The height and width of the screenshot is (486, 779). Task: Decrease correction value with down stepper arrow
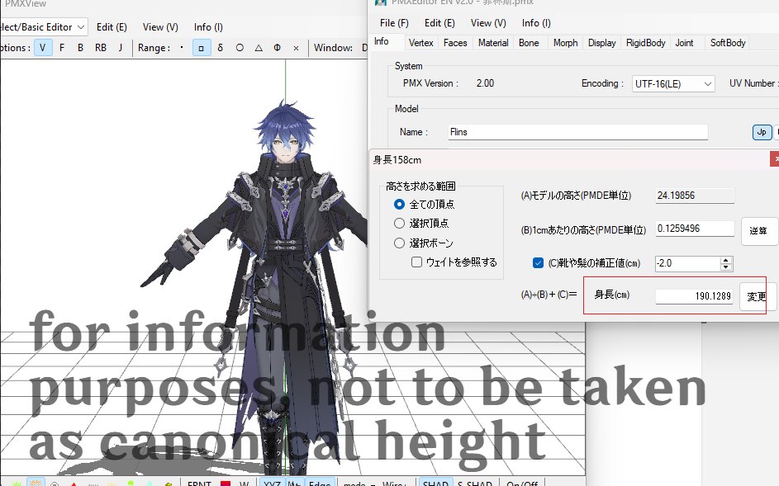coord(726,267)
